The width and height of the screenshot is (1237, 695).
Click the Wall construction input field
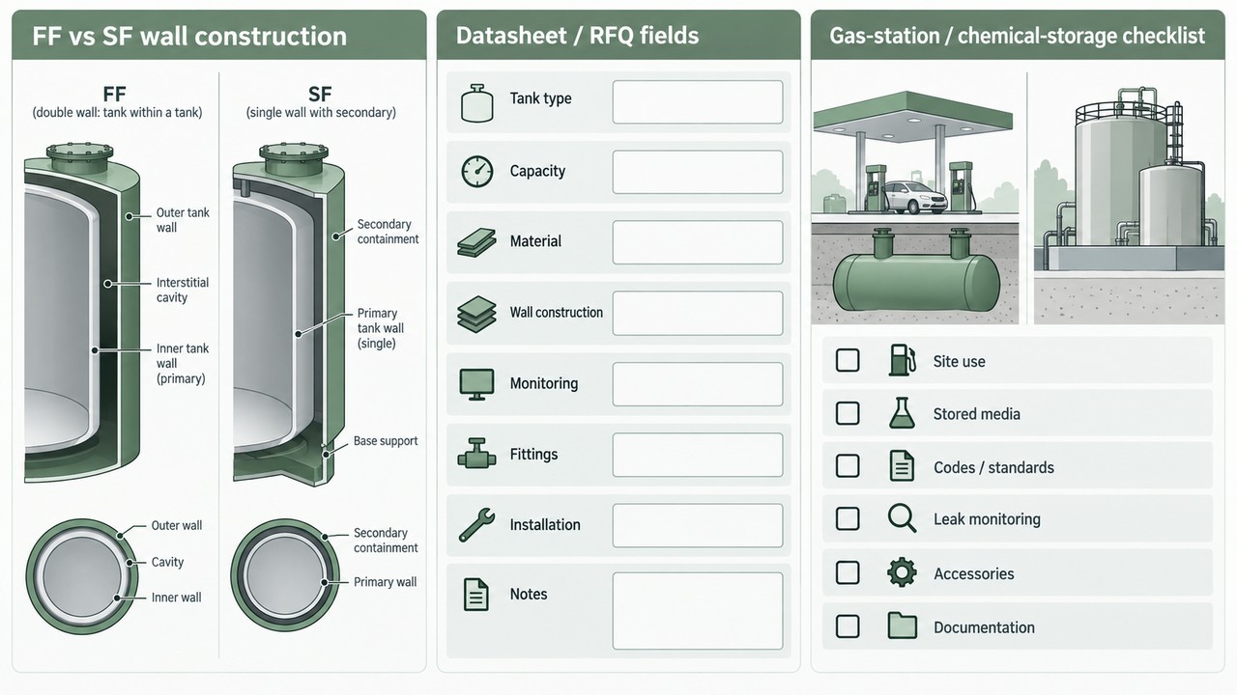[698, 313]
